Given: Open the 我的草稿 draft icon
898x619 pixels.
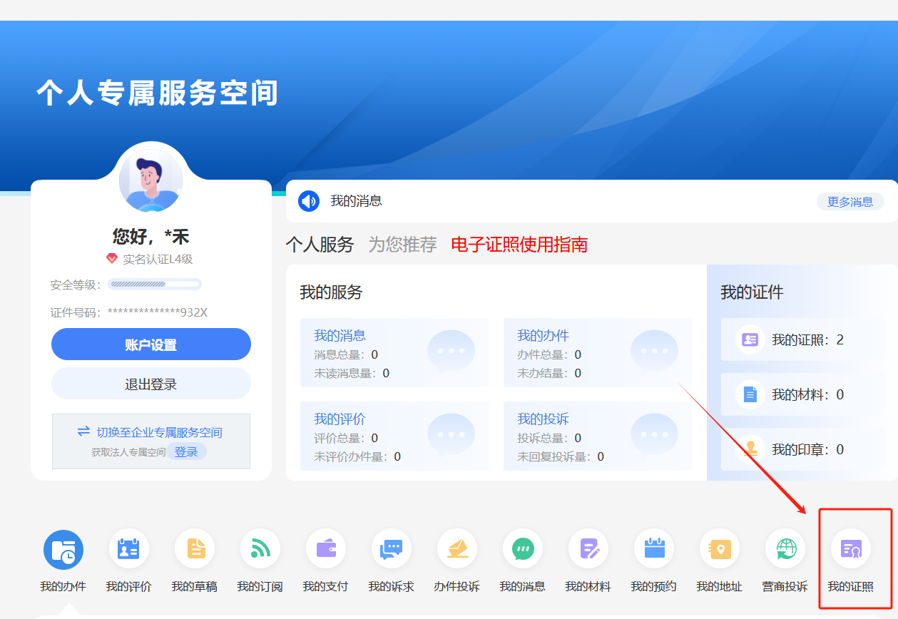Looking at the screenshot, I should click(x=195, y=549).
